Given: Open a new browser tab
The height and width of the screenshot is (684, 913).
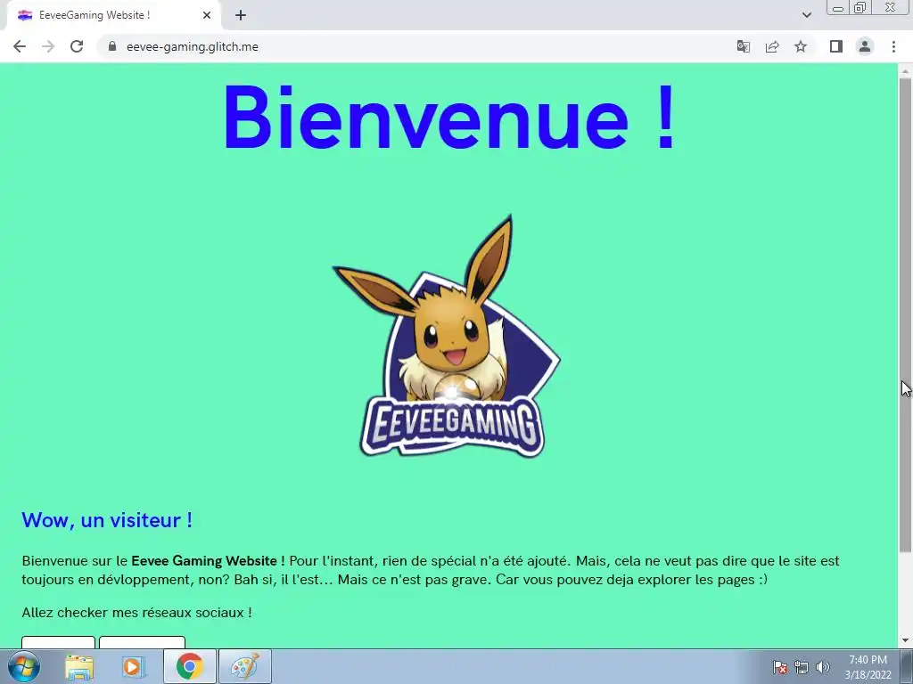Looking at the screenshot, I should point(241,16).
